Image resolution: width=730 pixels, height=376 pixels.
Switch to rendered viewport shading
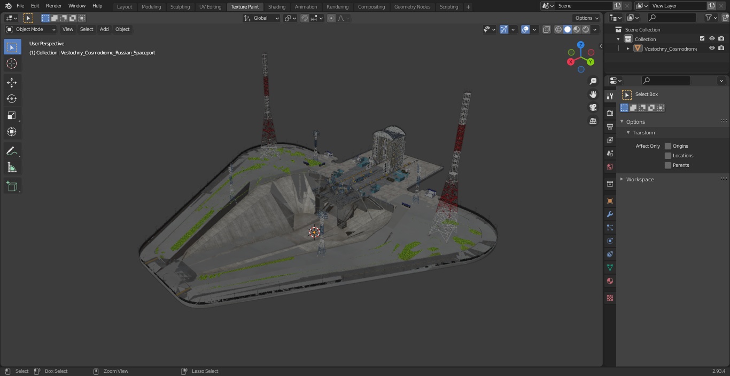(x=586, y=29)
